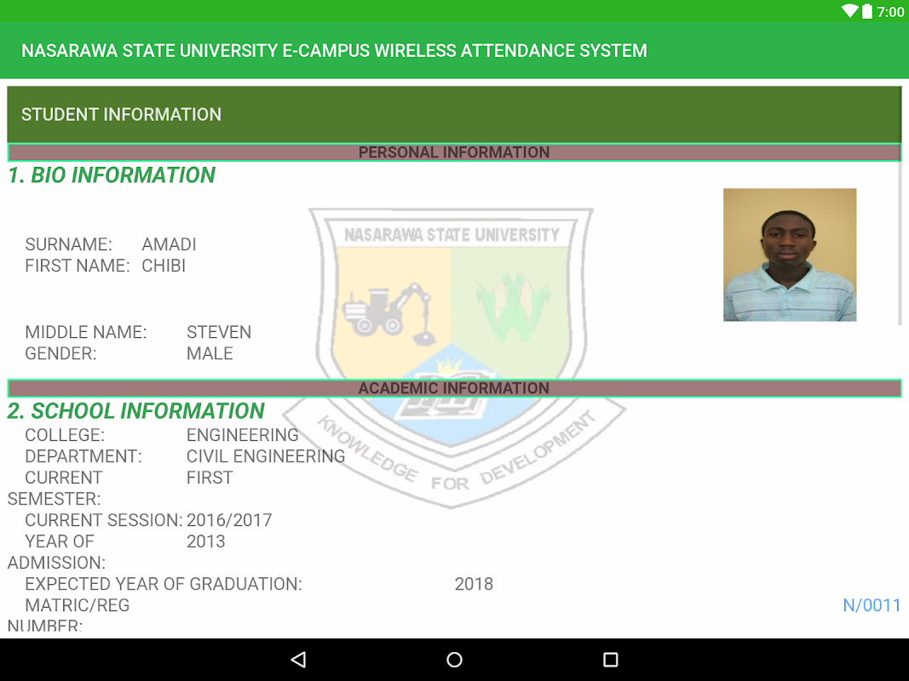Tap the 7:00 clock in status bar
Screen dimensions: 909x681
[x=890, y=12]
